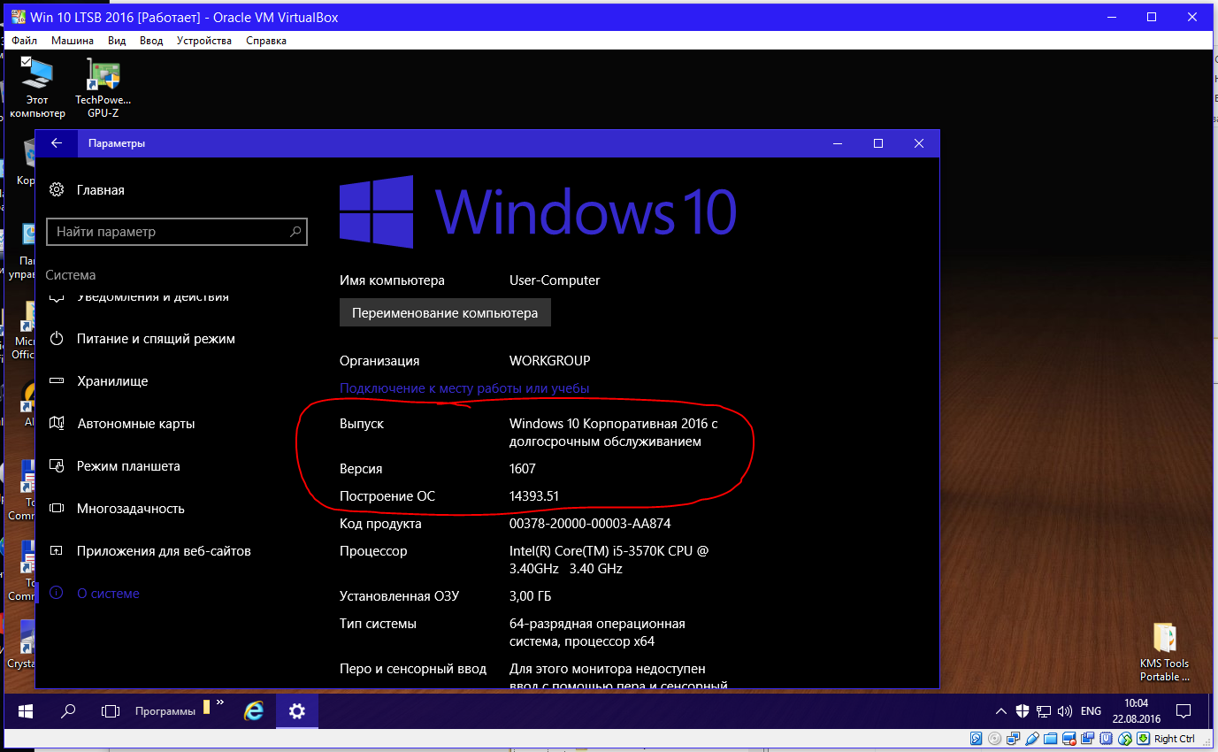1218x752 pixels.
Task: Open the Ввод menu
Action: click(151, 41)
